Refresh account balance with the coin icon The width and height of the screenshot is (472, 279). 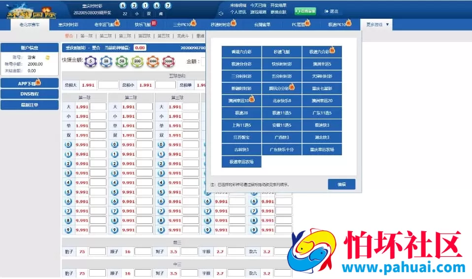tap(48, 57)
